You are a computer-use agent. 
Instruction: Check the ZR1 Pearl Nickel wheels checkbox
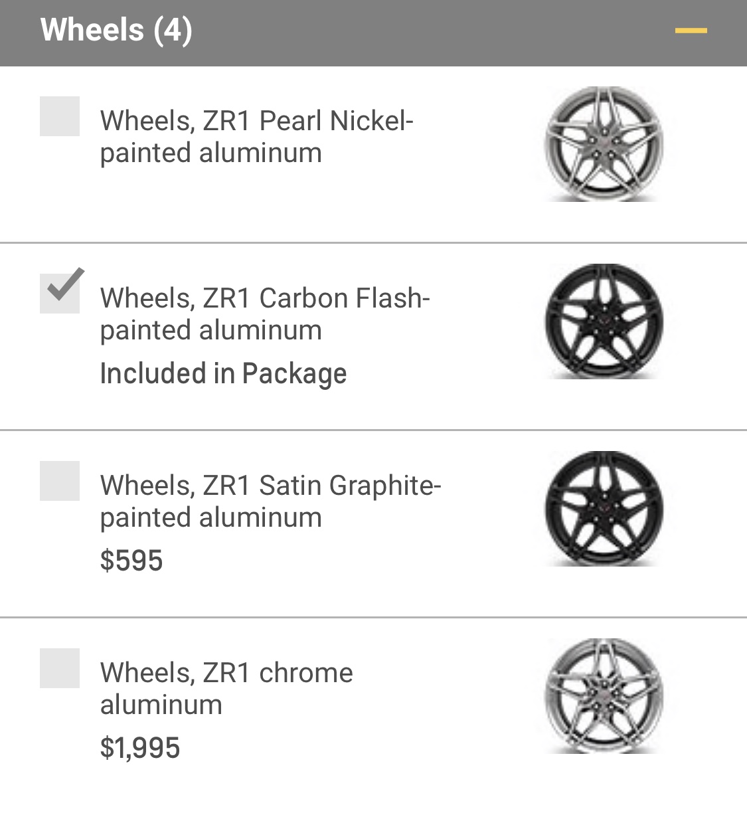pos(60,116)
